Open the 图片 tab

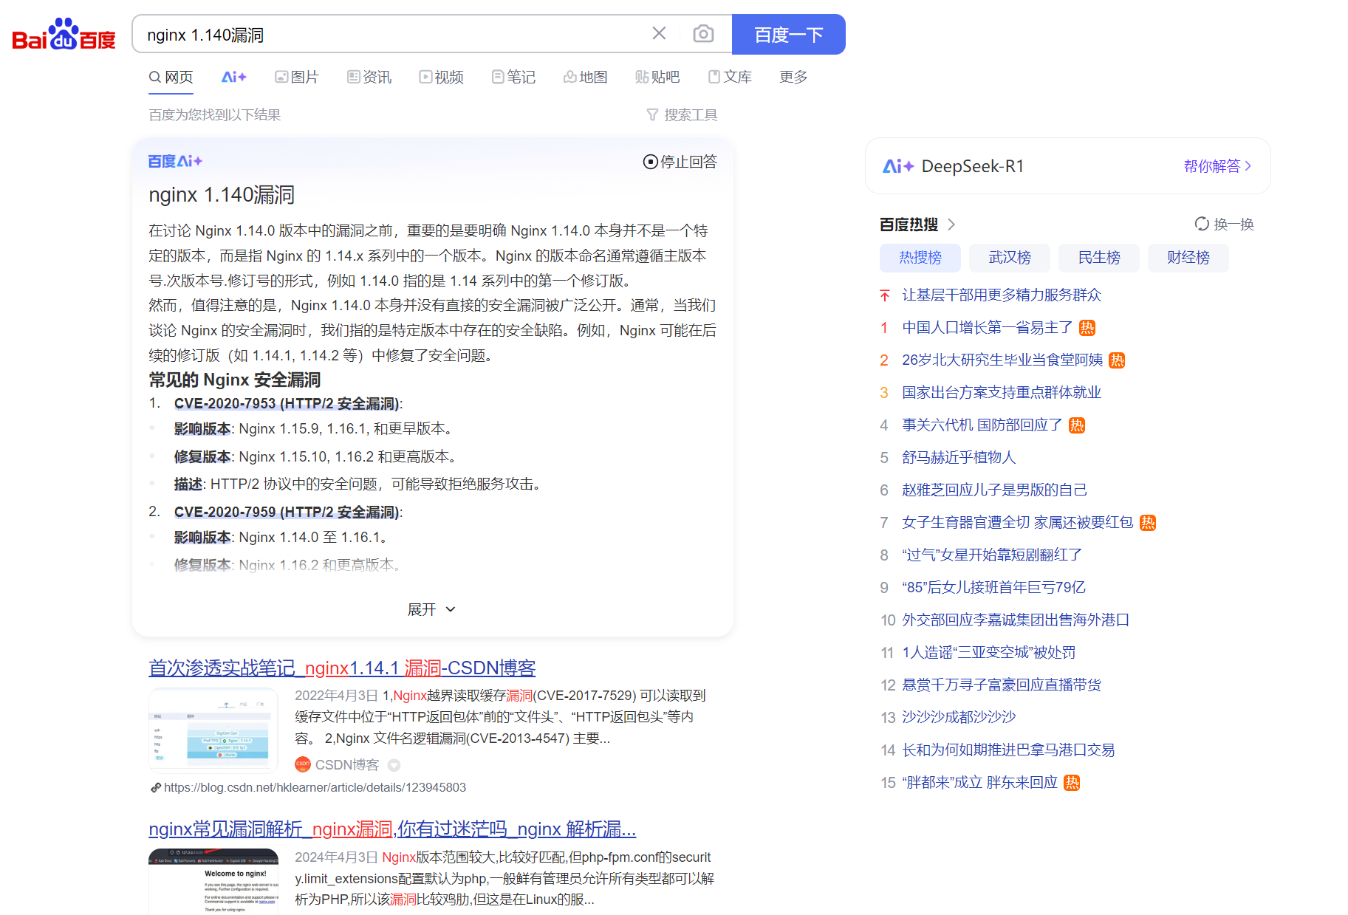[296, 77]
